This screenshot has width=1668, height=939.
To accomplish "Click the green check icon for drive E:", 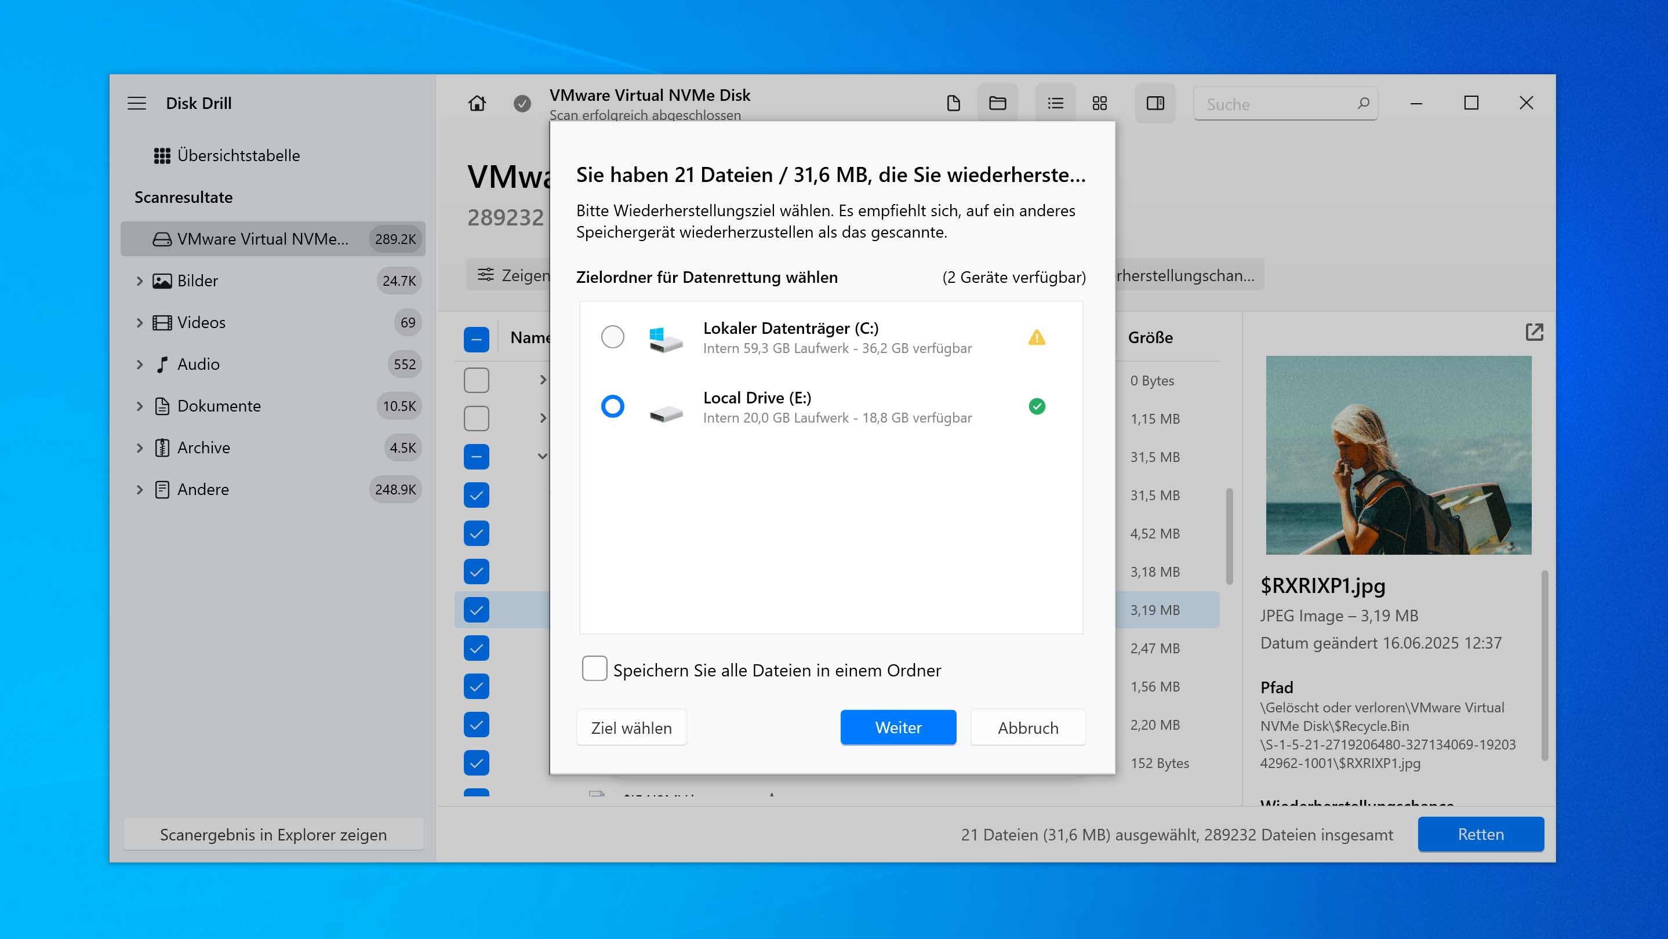I will coord(1037,406).
